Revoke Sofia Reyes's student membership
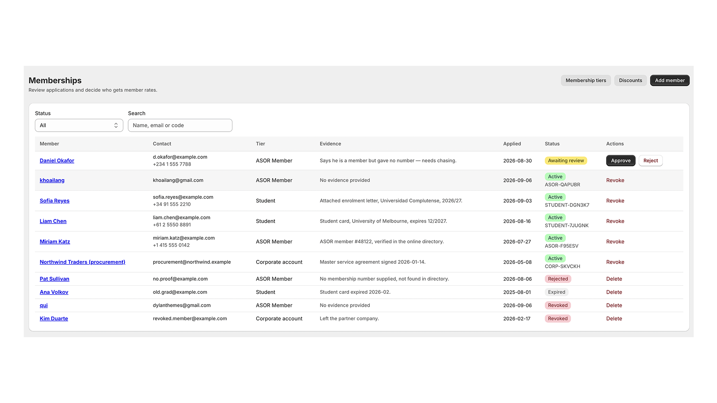Viewport: 717px width, 403px height. tap(615, 201)
